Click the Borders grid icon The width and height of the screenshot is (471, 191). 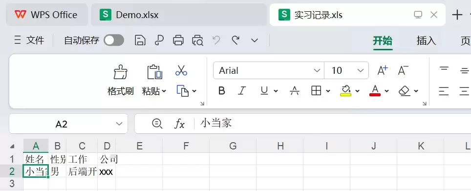(x=316, y=91)
